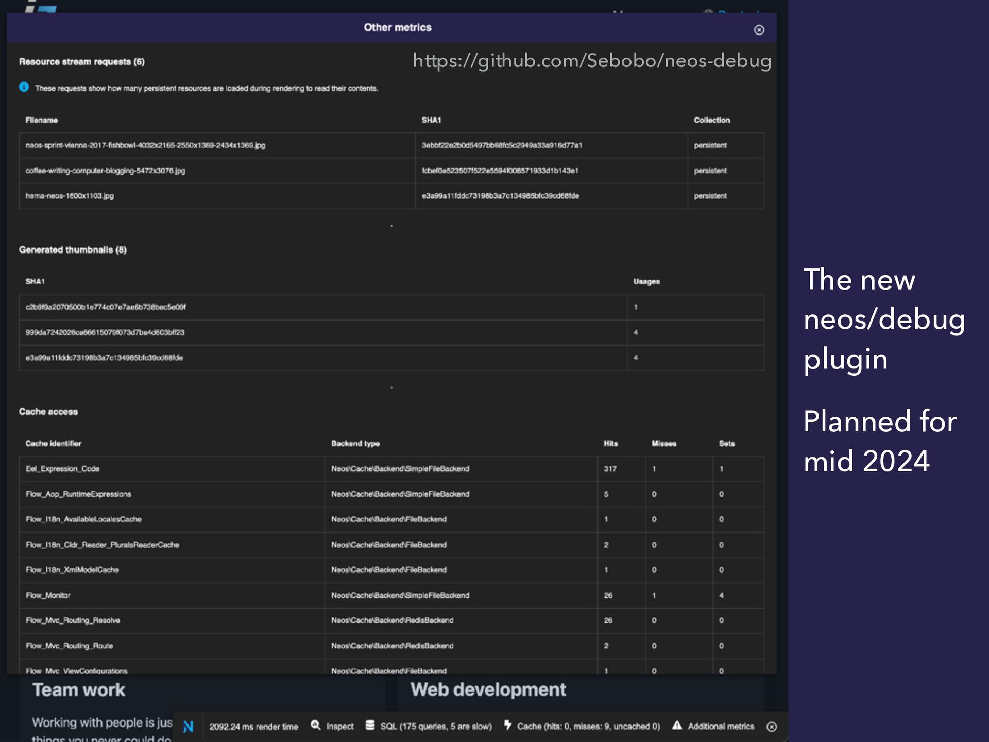989x742 pixels.
Task: Select the Flow_I18n_AvailableLocalesCache row
Action: click(391, 519)
